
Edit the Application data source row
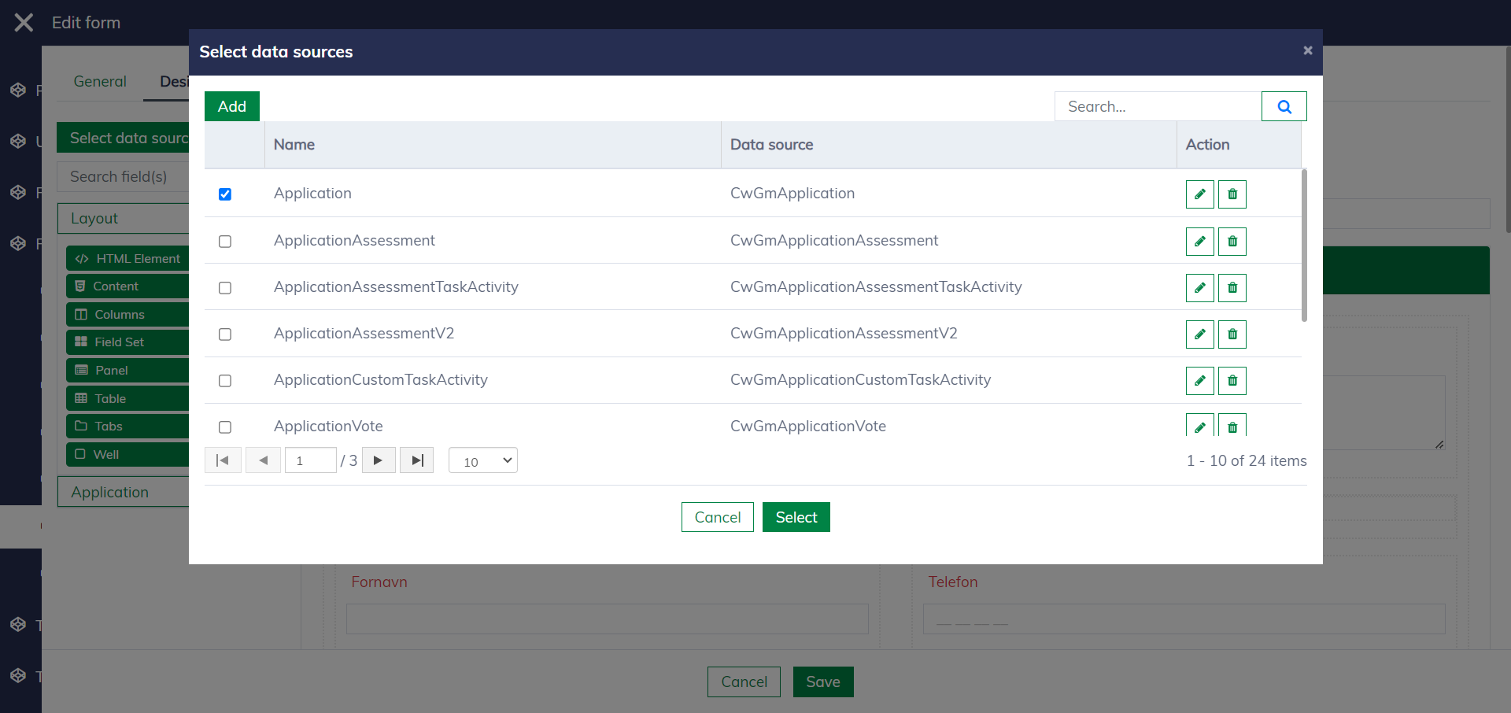[1199, 194]
